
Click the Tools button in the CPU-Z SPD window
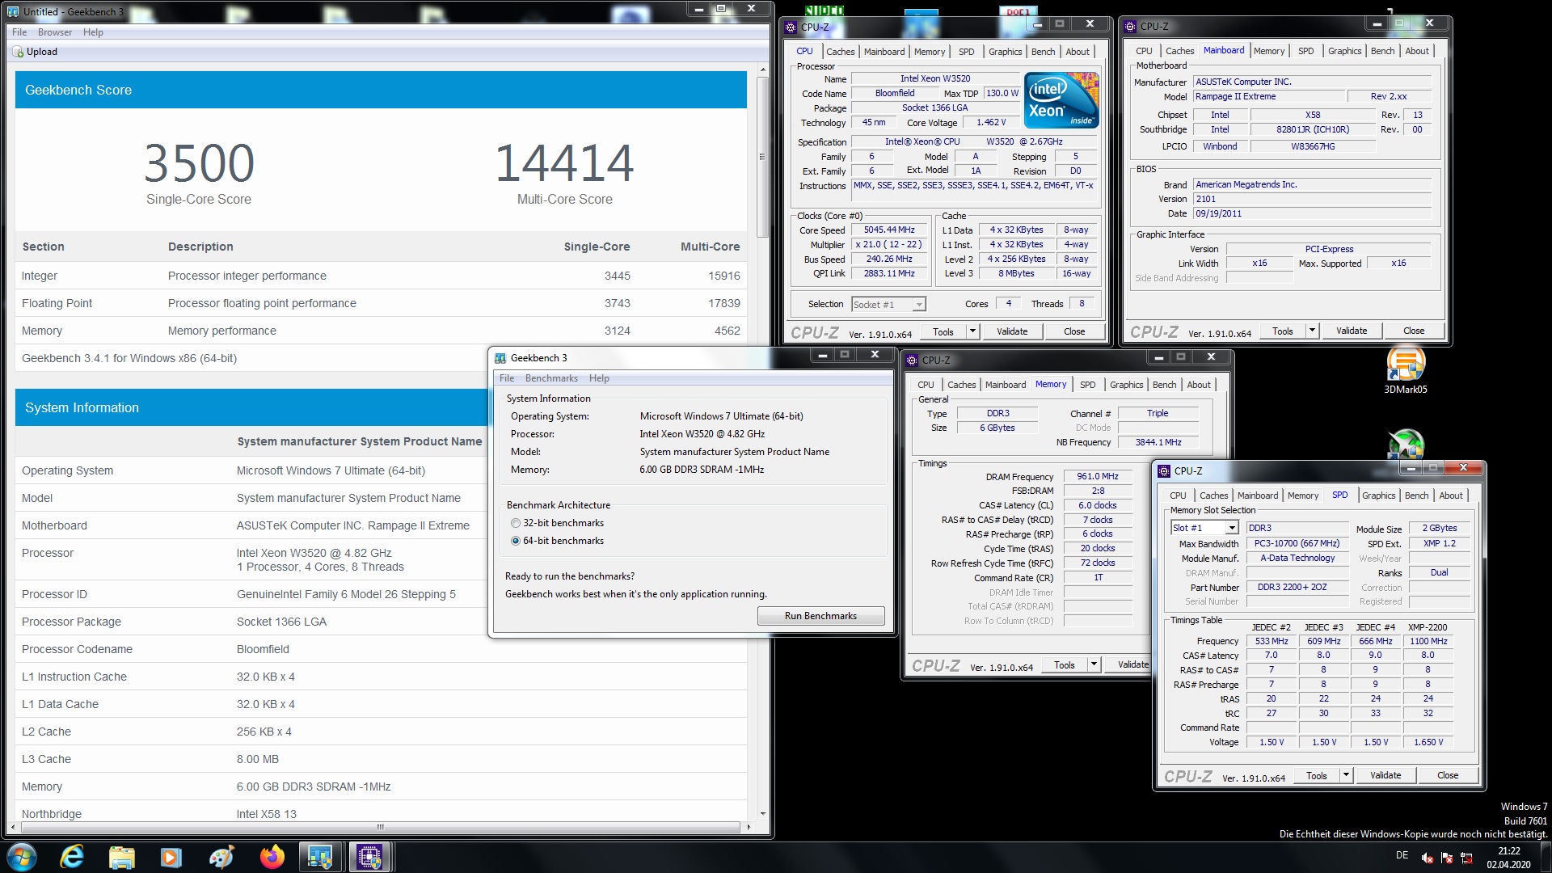[1316, 775]
